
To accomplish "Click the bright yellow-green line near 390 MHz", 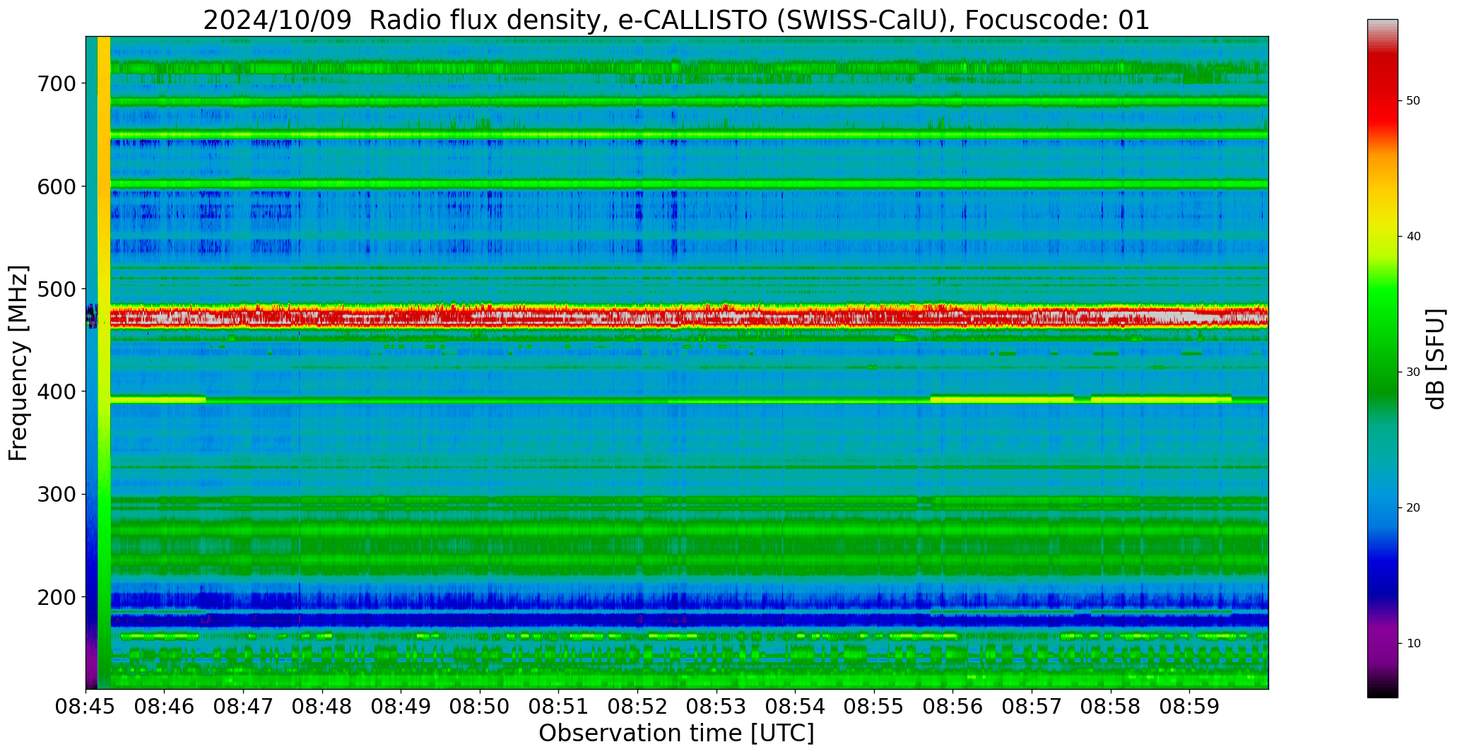I will [x=689, y=400].
